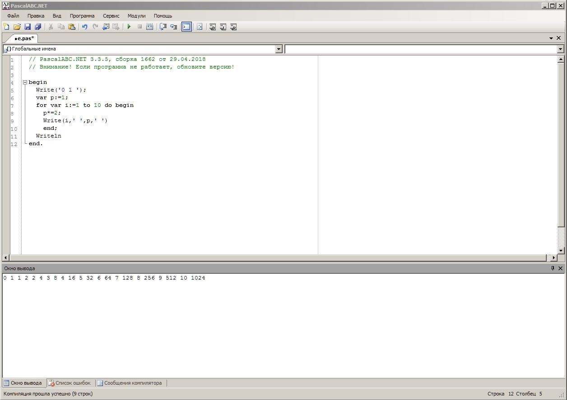Cut the selected text
Screen dimensions: 567x400
click(x=51, y=27)
